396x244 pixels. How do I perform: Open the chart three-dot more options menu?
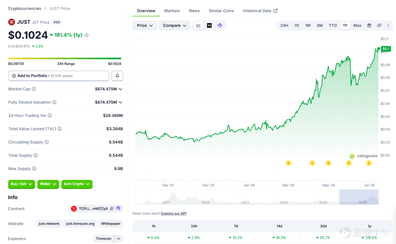pos(388,26)
